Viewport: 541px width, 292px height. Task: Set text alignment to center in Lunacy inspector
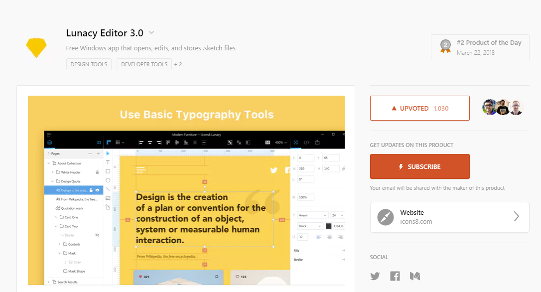click(x=329, y=237)
